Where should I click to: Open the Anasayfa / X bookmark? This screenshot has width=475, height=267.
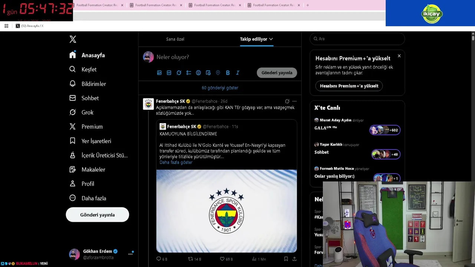(x=30, y=26)
